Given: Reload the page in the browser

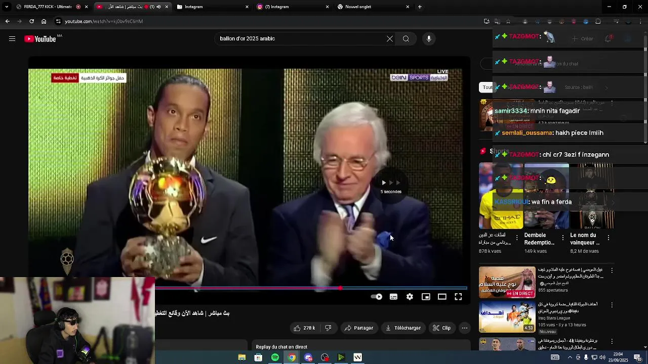Looking at the screenshot, I should point(31,21).
